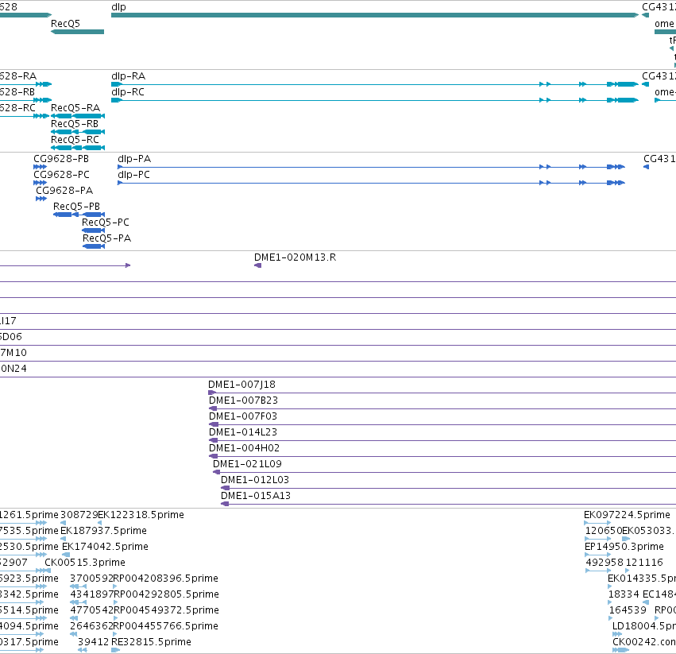Viewport: 676px width, 654px height.
Task: Select the dlp-RC transcript label
Action: click(x=128, y=92)
